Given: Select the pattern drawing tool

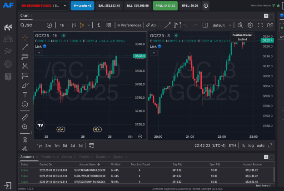Looking at the screenshot, I should 25,66.
